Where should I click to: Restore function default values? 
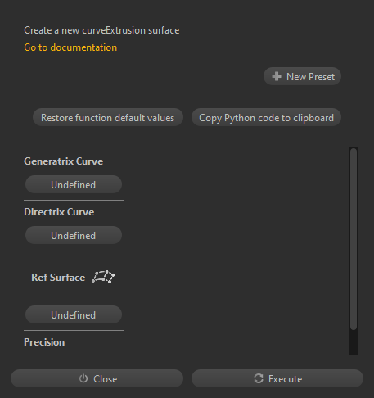108,118
